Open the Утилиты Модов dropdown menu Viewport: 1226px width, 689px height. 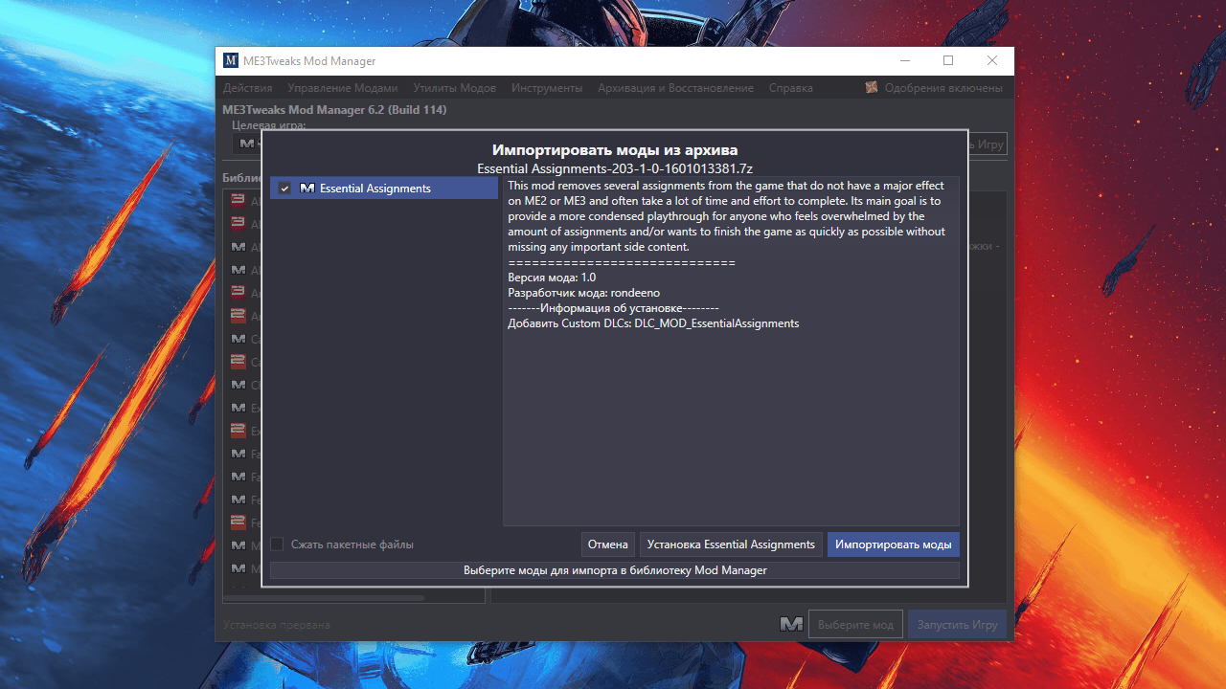pos(455,88)
